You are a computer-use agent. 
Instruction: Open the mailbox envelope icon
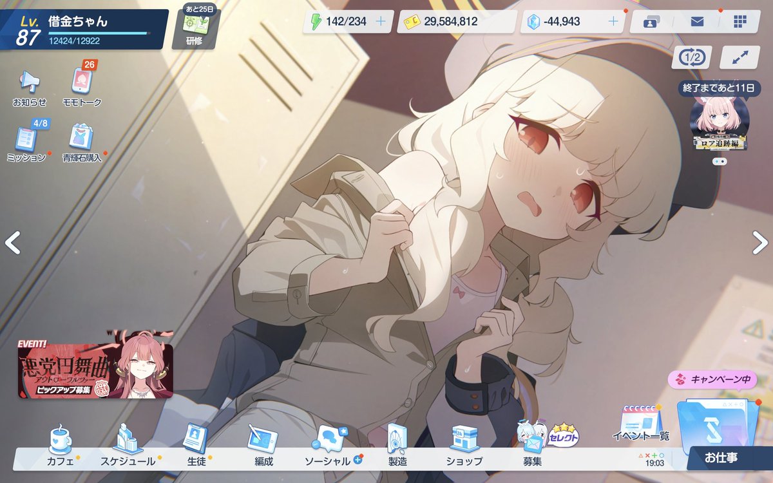pyautogui.click(x=697, y=21)
